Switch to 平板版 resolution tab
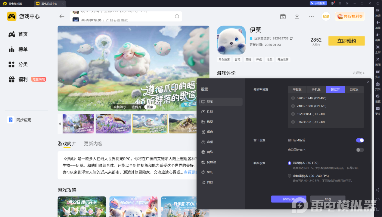Screen dimensions: 382x217 tap(297, 89)
